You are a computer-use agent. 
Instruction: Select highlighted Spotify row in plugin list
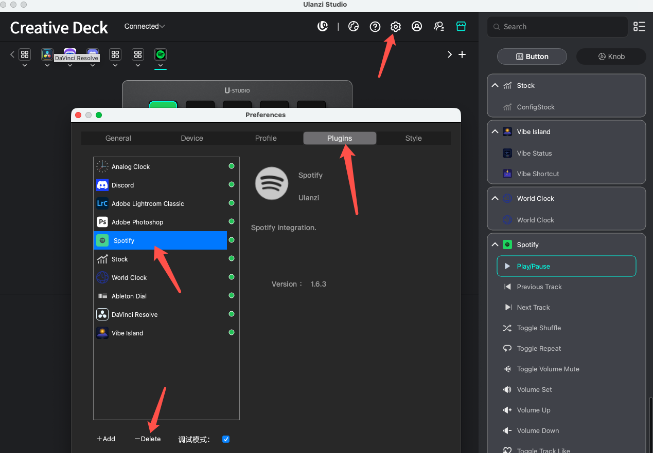click(160, 240)
